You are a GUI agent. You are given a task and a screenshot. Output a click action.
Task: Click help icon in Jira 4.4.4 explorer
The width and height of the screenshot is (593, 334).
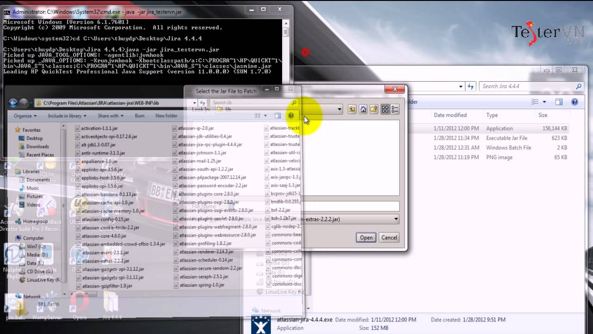(x=574, y=102)
